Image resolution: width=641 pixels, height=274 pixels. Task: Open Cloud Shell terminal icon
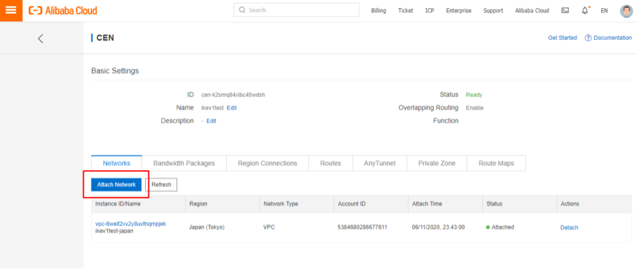tap(565, 10)
